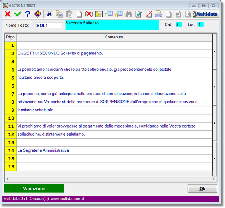225x208 pixels.
Task: Click the yellow triangle ruler design icon
Action: click(99, 14)
